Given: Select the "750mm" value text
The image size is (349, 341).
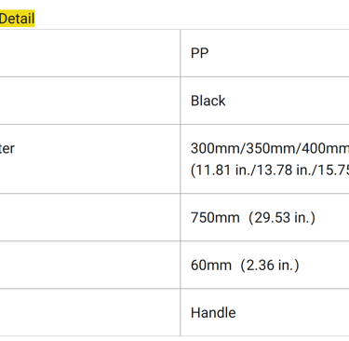Looking at the screenshot, I should click(215, 218).
